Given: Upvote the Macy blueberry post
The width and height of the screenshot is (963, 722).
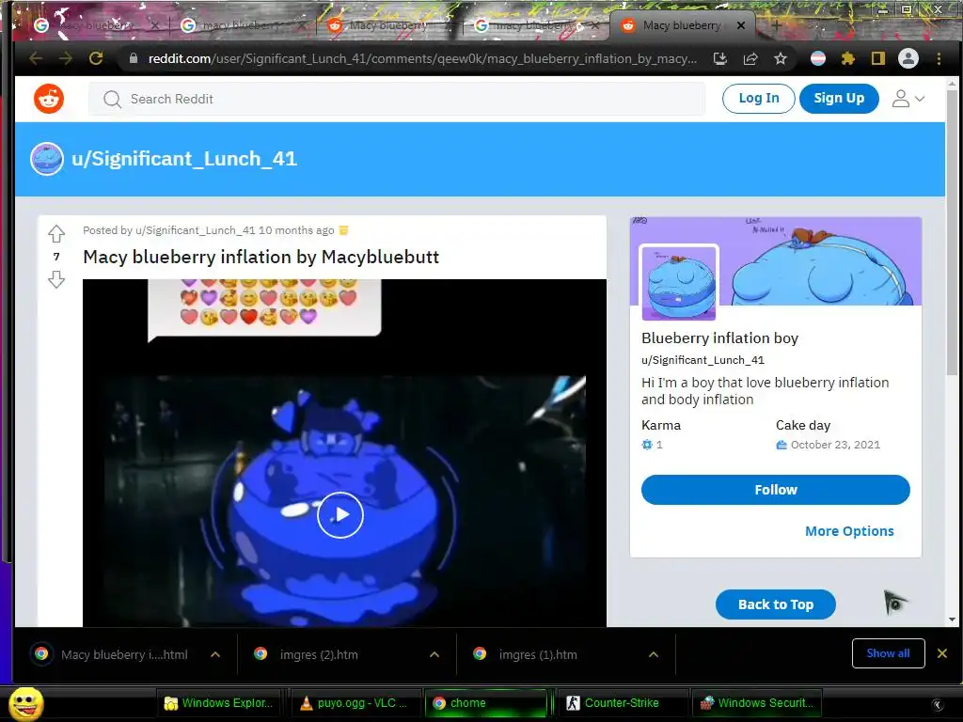Looking at the screenshot, I should pyautogui.click(x=55, y=234).
